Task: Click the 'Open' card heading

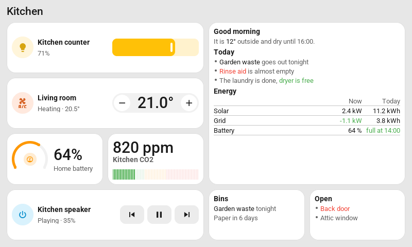Action: pyautogui.click(x=323, y=199)
